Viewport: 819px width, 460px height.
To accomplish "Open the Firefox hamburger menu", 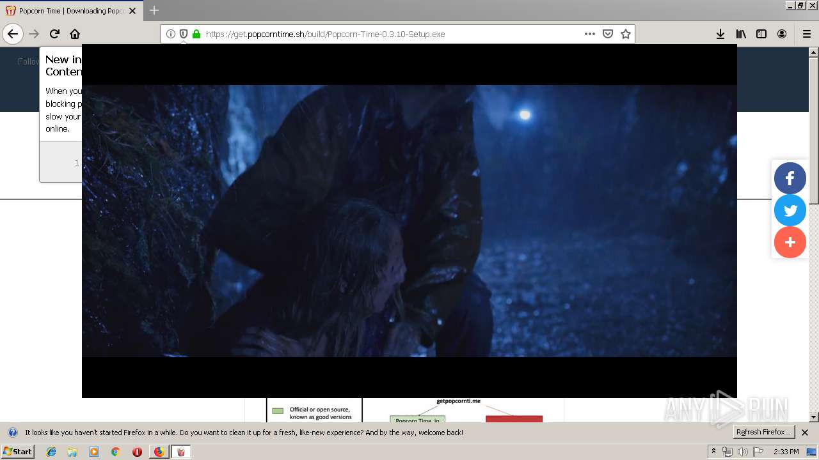I will click(x=807, y=34).
